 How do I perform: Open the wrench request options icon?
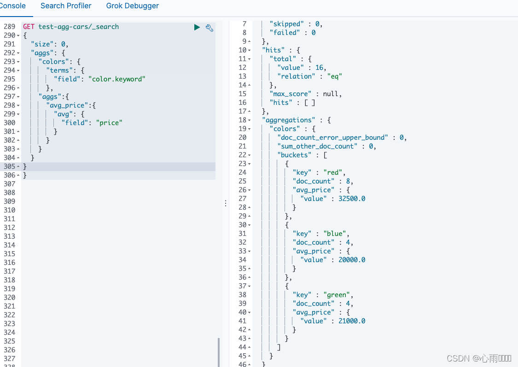coord(210,28)
